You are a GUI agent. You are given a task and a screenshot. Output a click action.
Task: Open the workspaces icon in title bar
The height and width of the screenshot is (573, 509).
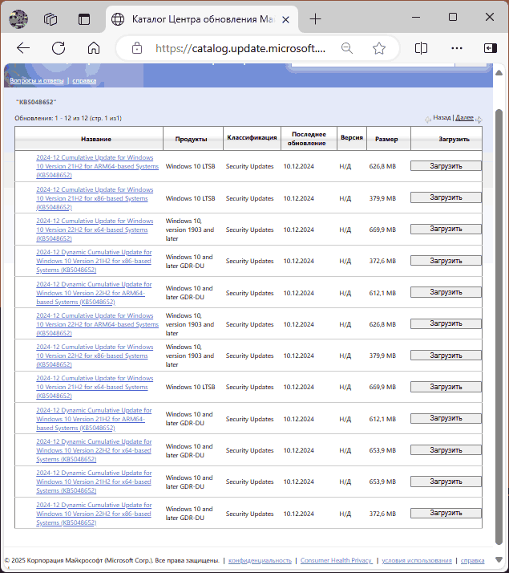coord(50,19)
